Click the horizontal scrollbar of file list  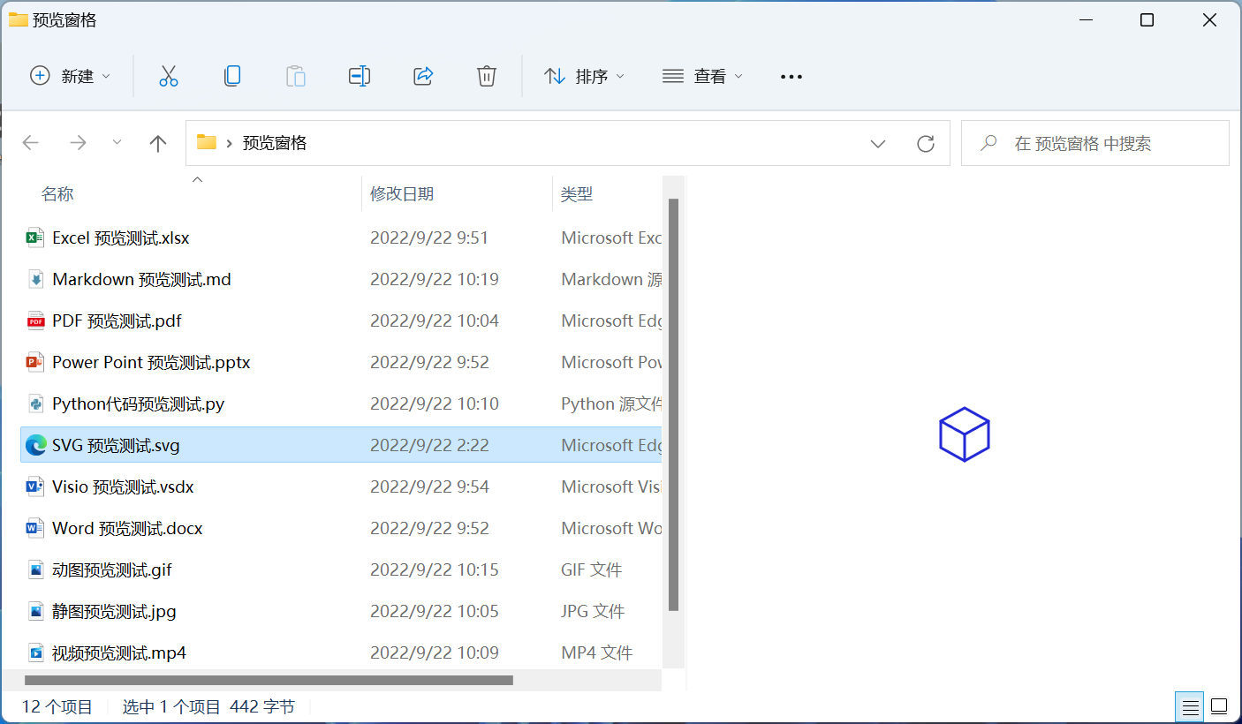coord(269,680)
